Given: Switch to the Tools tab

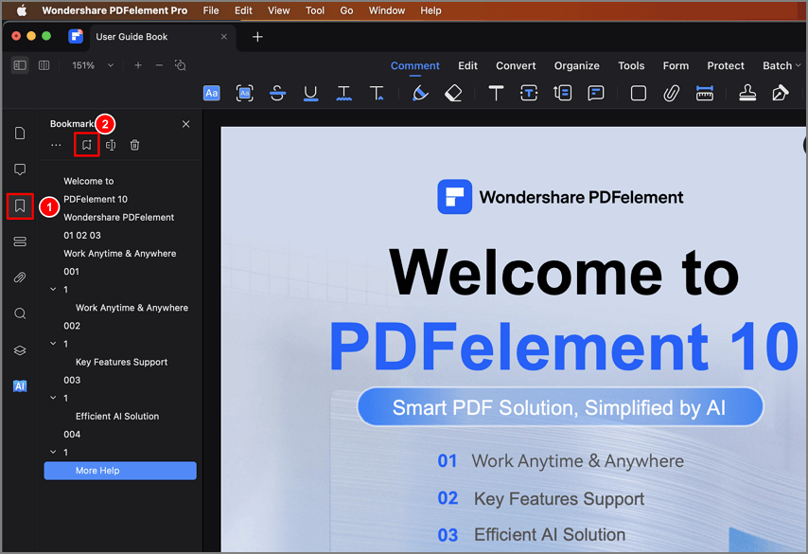Looking at the screenshot, I should click(x=631, y=65).
